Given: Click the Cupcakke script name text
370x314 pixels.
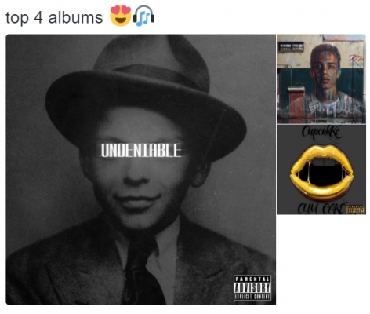Looking at the screenshot, I should point(321,132).
